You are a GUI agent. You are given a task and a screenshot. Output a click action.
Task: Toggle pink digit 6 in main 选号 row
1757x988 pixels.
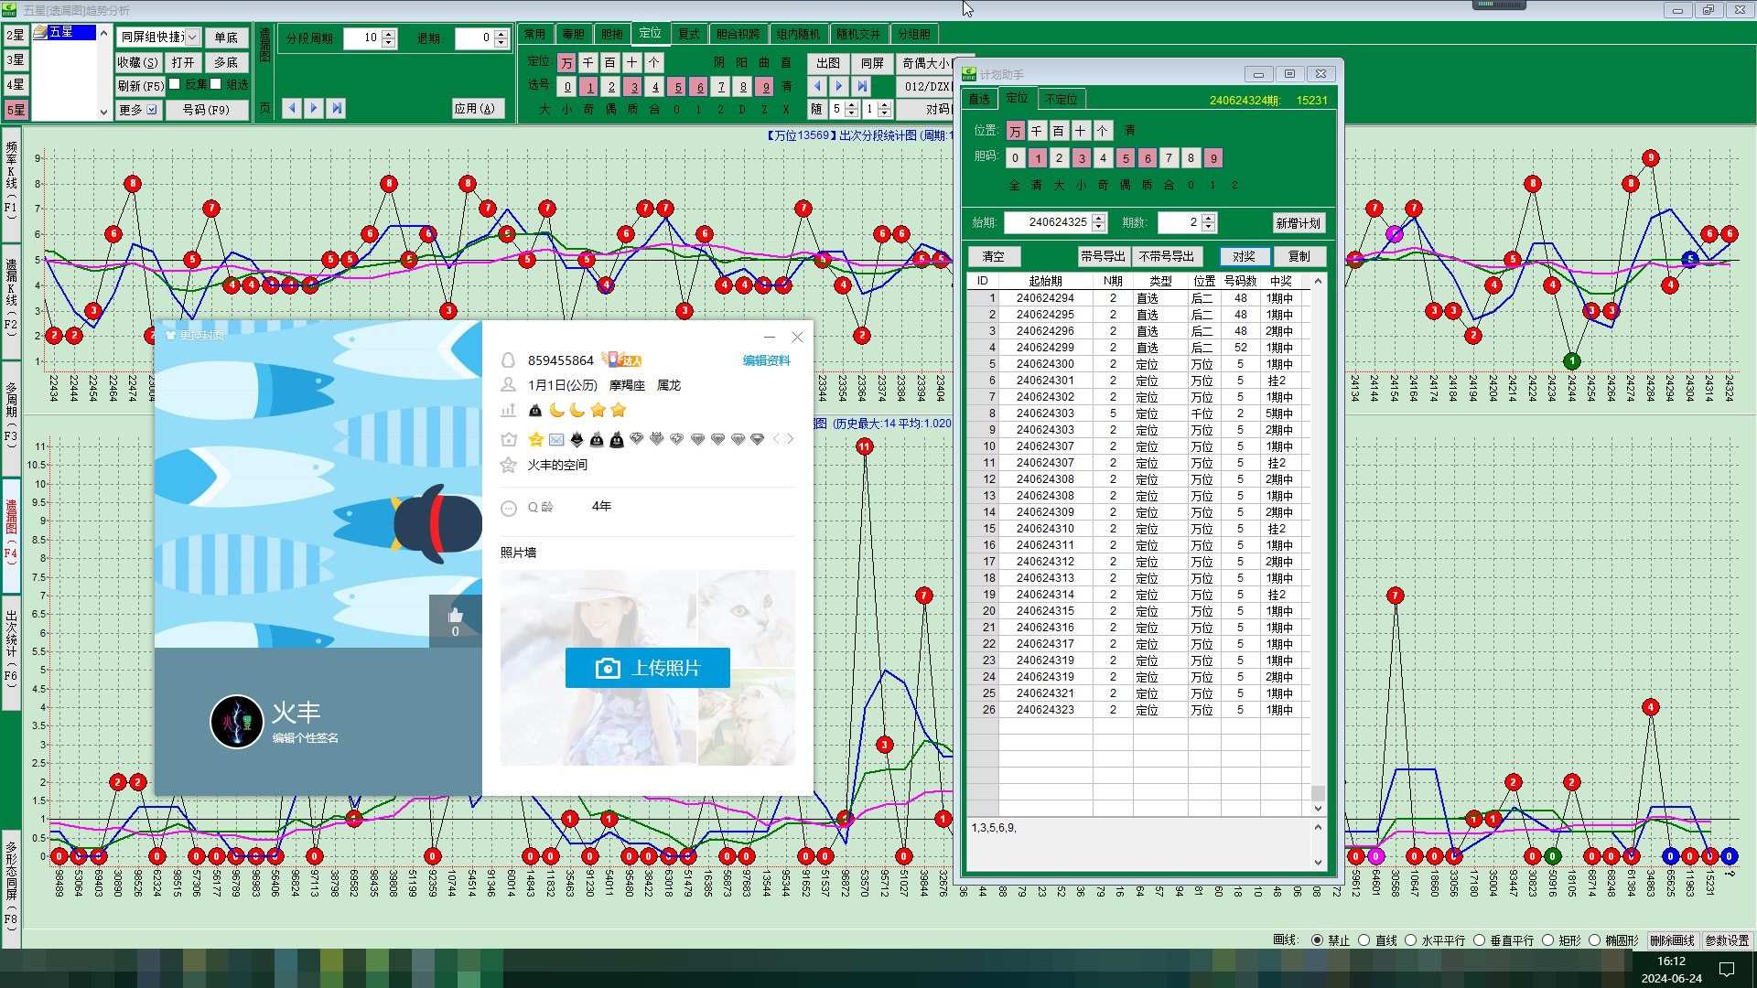click(700, 87)
